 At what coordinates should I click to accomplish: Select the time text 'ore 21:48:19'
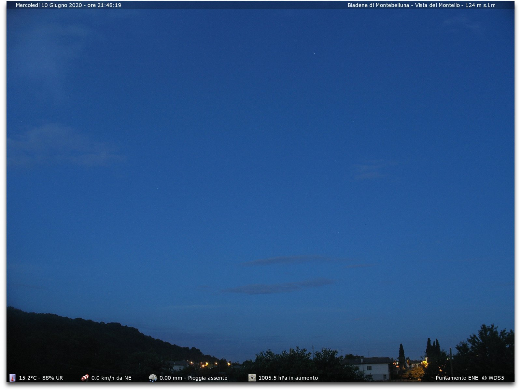click(104, 5)
